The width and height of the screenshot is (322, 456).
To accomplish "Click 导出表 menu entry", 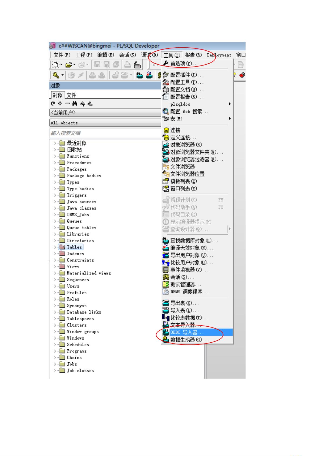I will (197, 303).
